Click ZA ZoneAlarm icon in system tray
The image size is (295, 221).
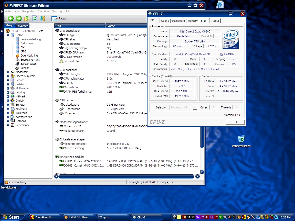click(x=244, y=217)
